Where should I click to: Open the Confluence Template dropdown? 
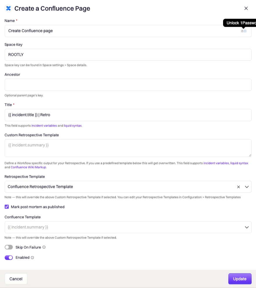pos(128,227)
